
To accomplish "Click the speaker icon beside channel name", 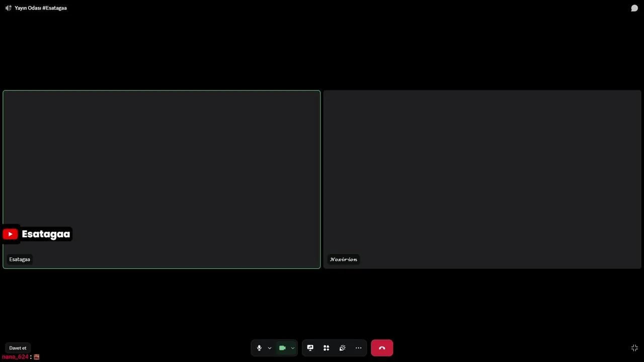I will [x=8, y=8].
